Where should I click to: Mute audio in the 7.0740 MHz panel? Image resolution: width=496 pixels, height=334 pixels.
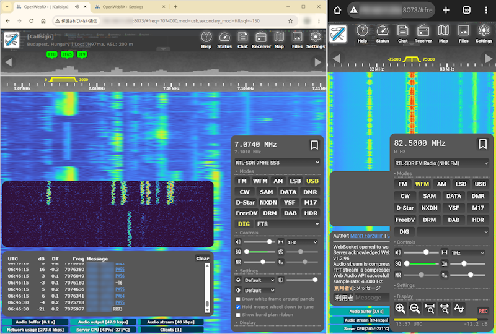tap(239, 242)
